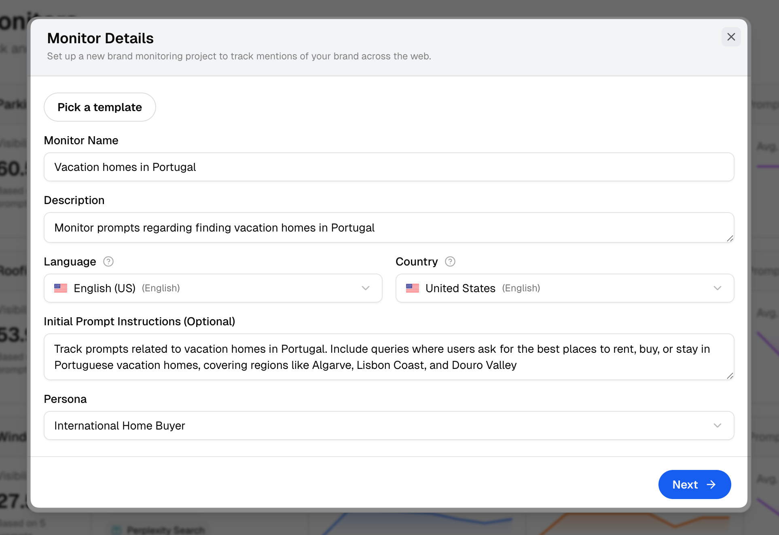The image size is (779, 535).
Task: Grab the Description field resize handle
Action: coord(730,238)
